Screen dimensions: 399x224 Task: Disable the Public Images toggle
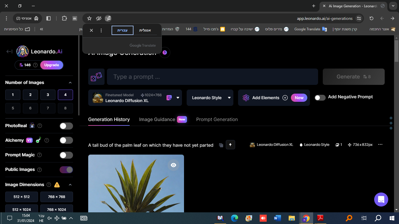tap(66, 169)
